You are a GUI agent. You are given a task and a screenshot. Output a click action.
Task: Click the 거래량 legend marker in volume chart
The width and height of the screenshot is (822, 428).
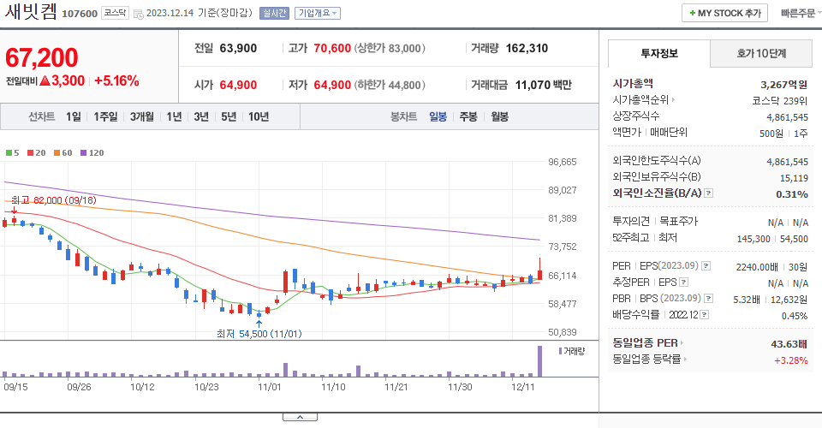(x=560, y=351)
